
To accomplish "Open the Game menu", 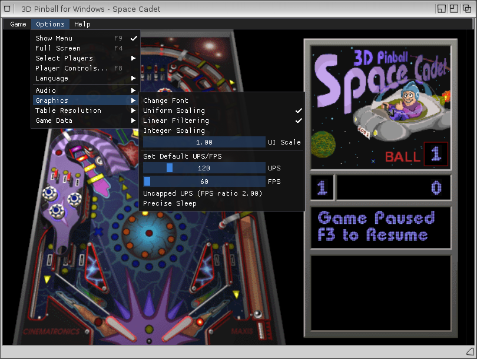I will [18, 24].
